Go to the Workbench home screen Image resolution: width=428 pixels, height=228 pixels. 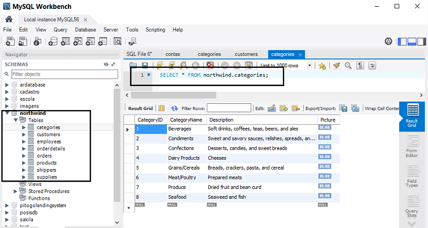[9, 19]
